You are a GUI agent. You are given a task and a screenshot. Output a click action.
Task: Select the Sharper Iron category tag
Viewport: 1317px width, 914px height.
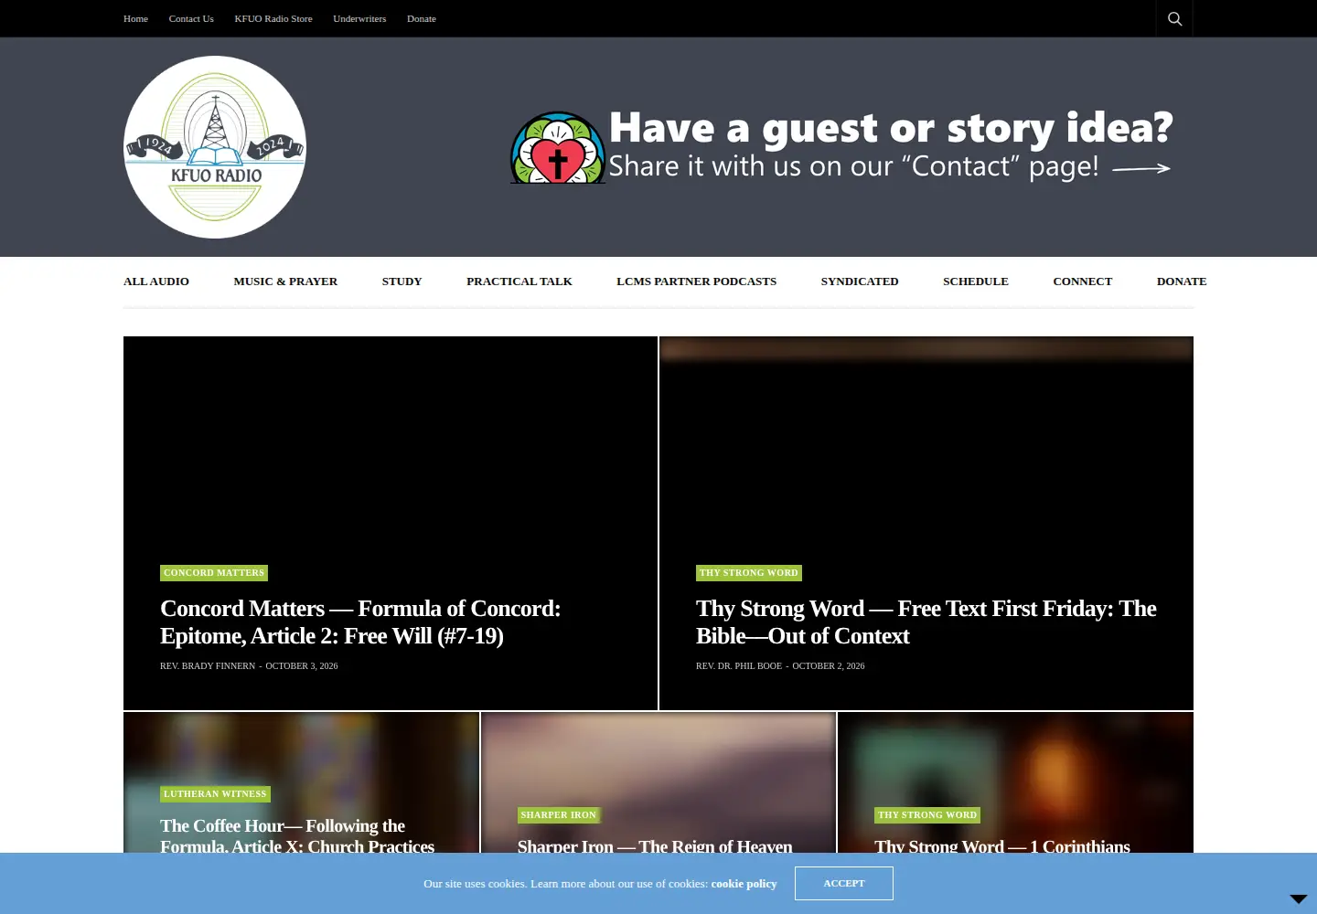(558, 815)
